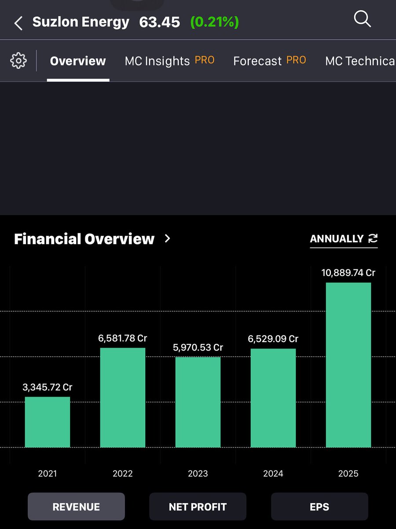Click the 2025 axis label
Image resolution: width=396 pixels, height=529 pixels.
point(348,473)
